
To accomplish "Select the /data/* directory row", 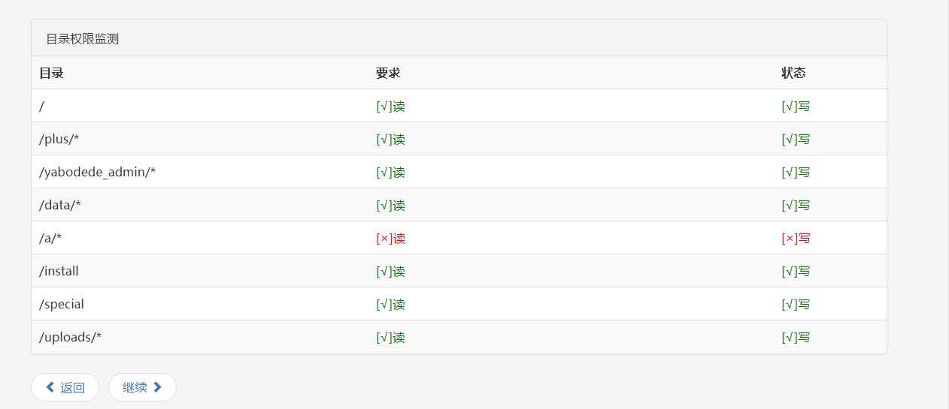I will [60, 205].
